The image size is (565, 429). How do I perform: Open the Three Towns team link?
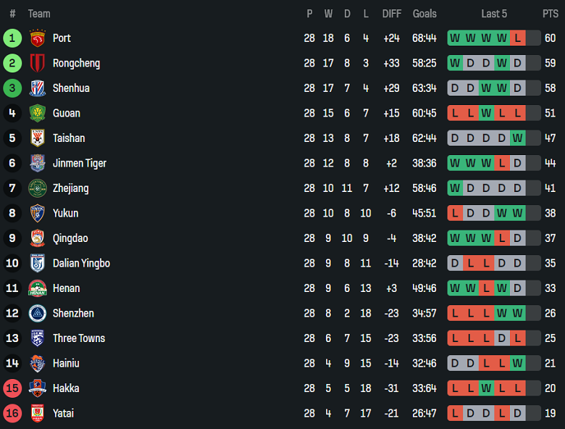79,338
